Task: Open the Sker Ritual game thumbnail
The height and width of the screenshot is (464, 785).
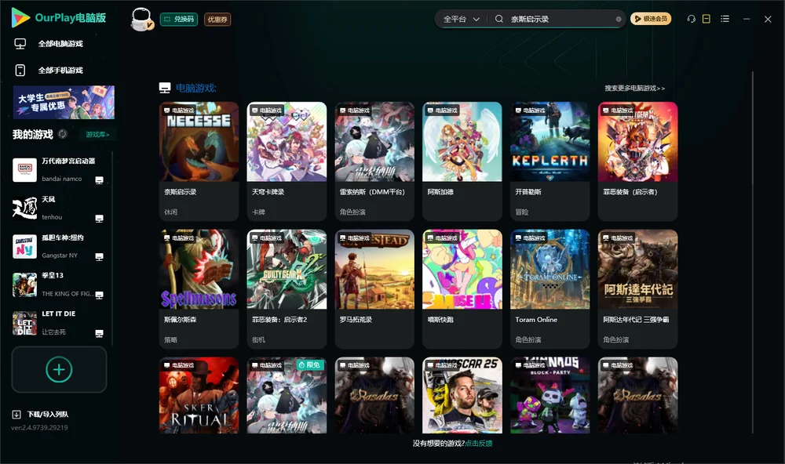Action: point(199,395)
